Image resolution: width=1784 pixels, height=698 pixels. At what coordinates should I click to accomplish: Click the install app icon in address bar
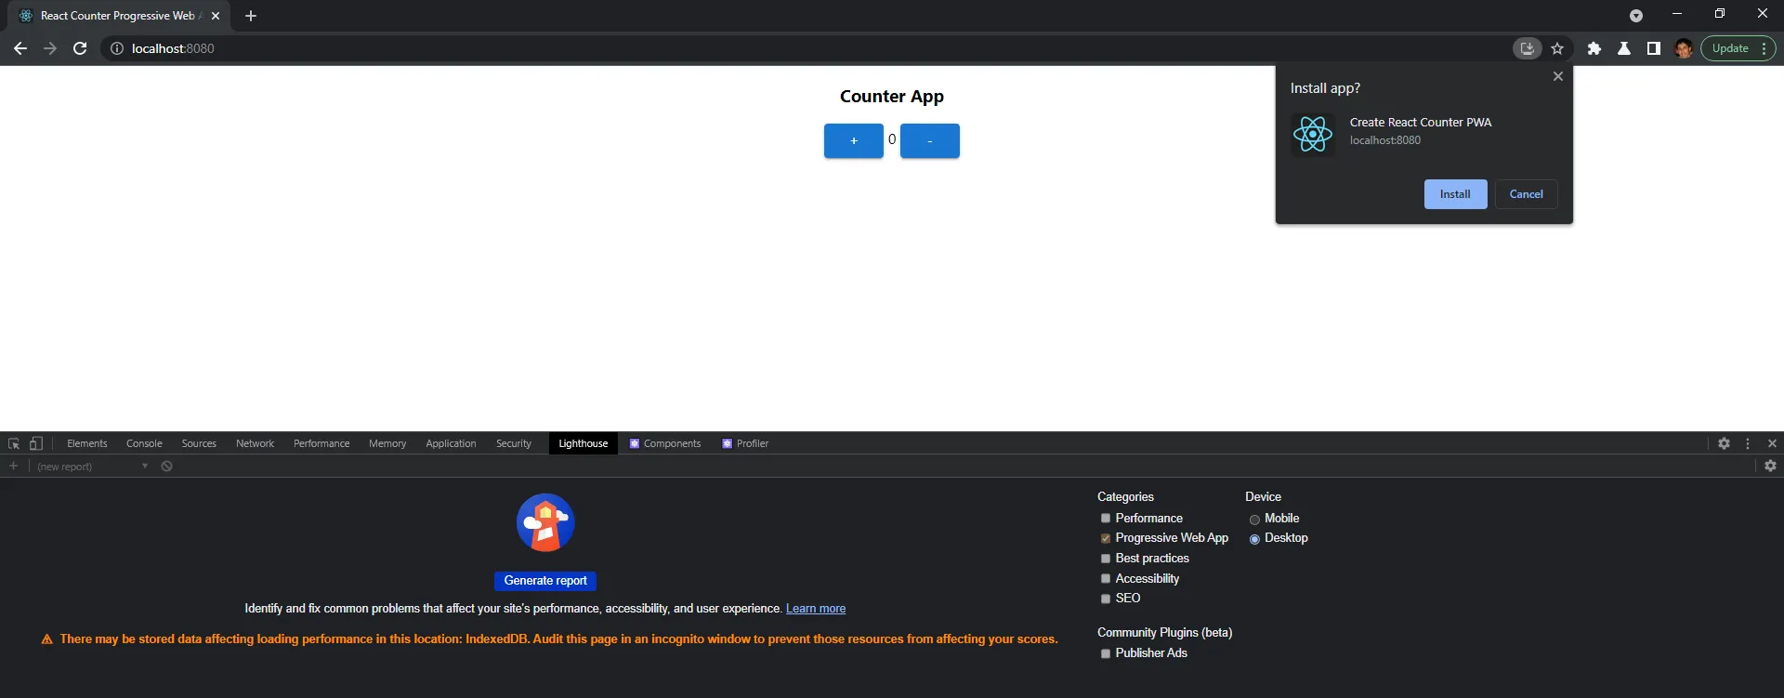click(x=1527, y=48)
